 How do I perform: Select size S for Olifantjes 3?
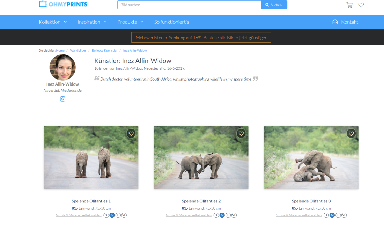[x=326, y=215]
